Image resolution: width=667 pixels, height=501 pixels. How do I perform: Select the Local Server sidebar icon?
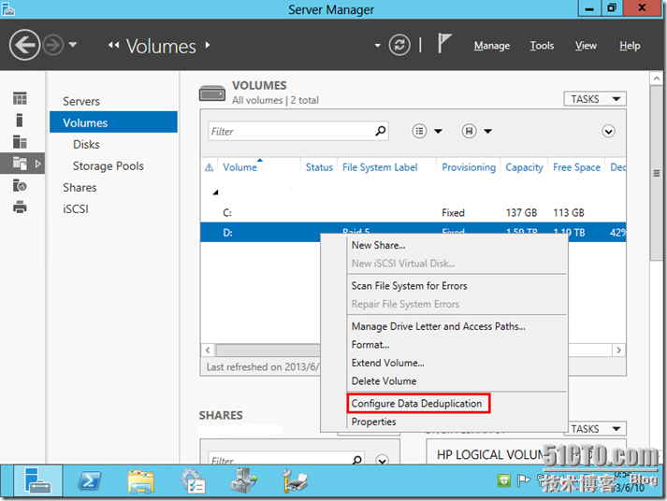tap(19, 120)
